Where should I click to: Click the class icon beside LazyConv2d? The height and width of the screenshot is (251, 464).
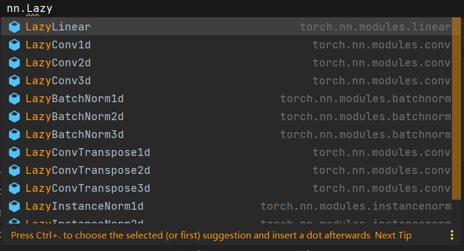14,63
